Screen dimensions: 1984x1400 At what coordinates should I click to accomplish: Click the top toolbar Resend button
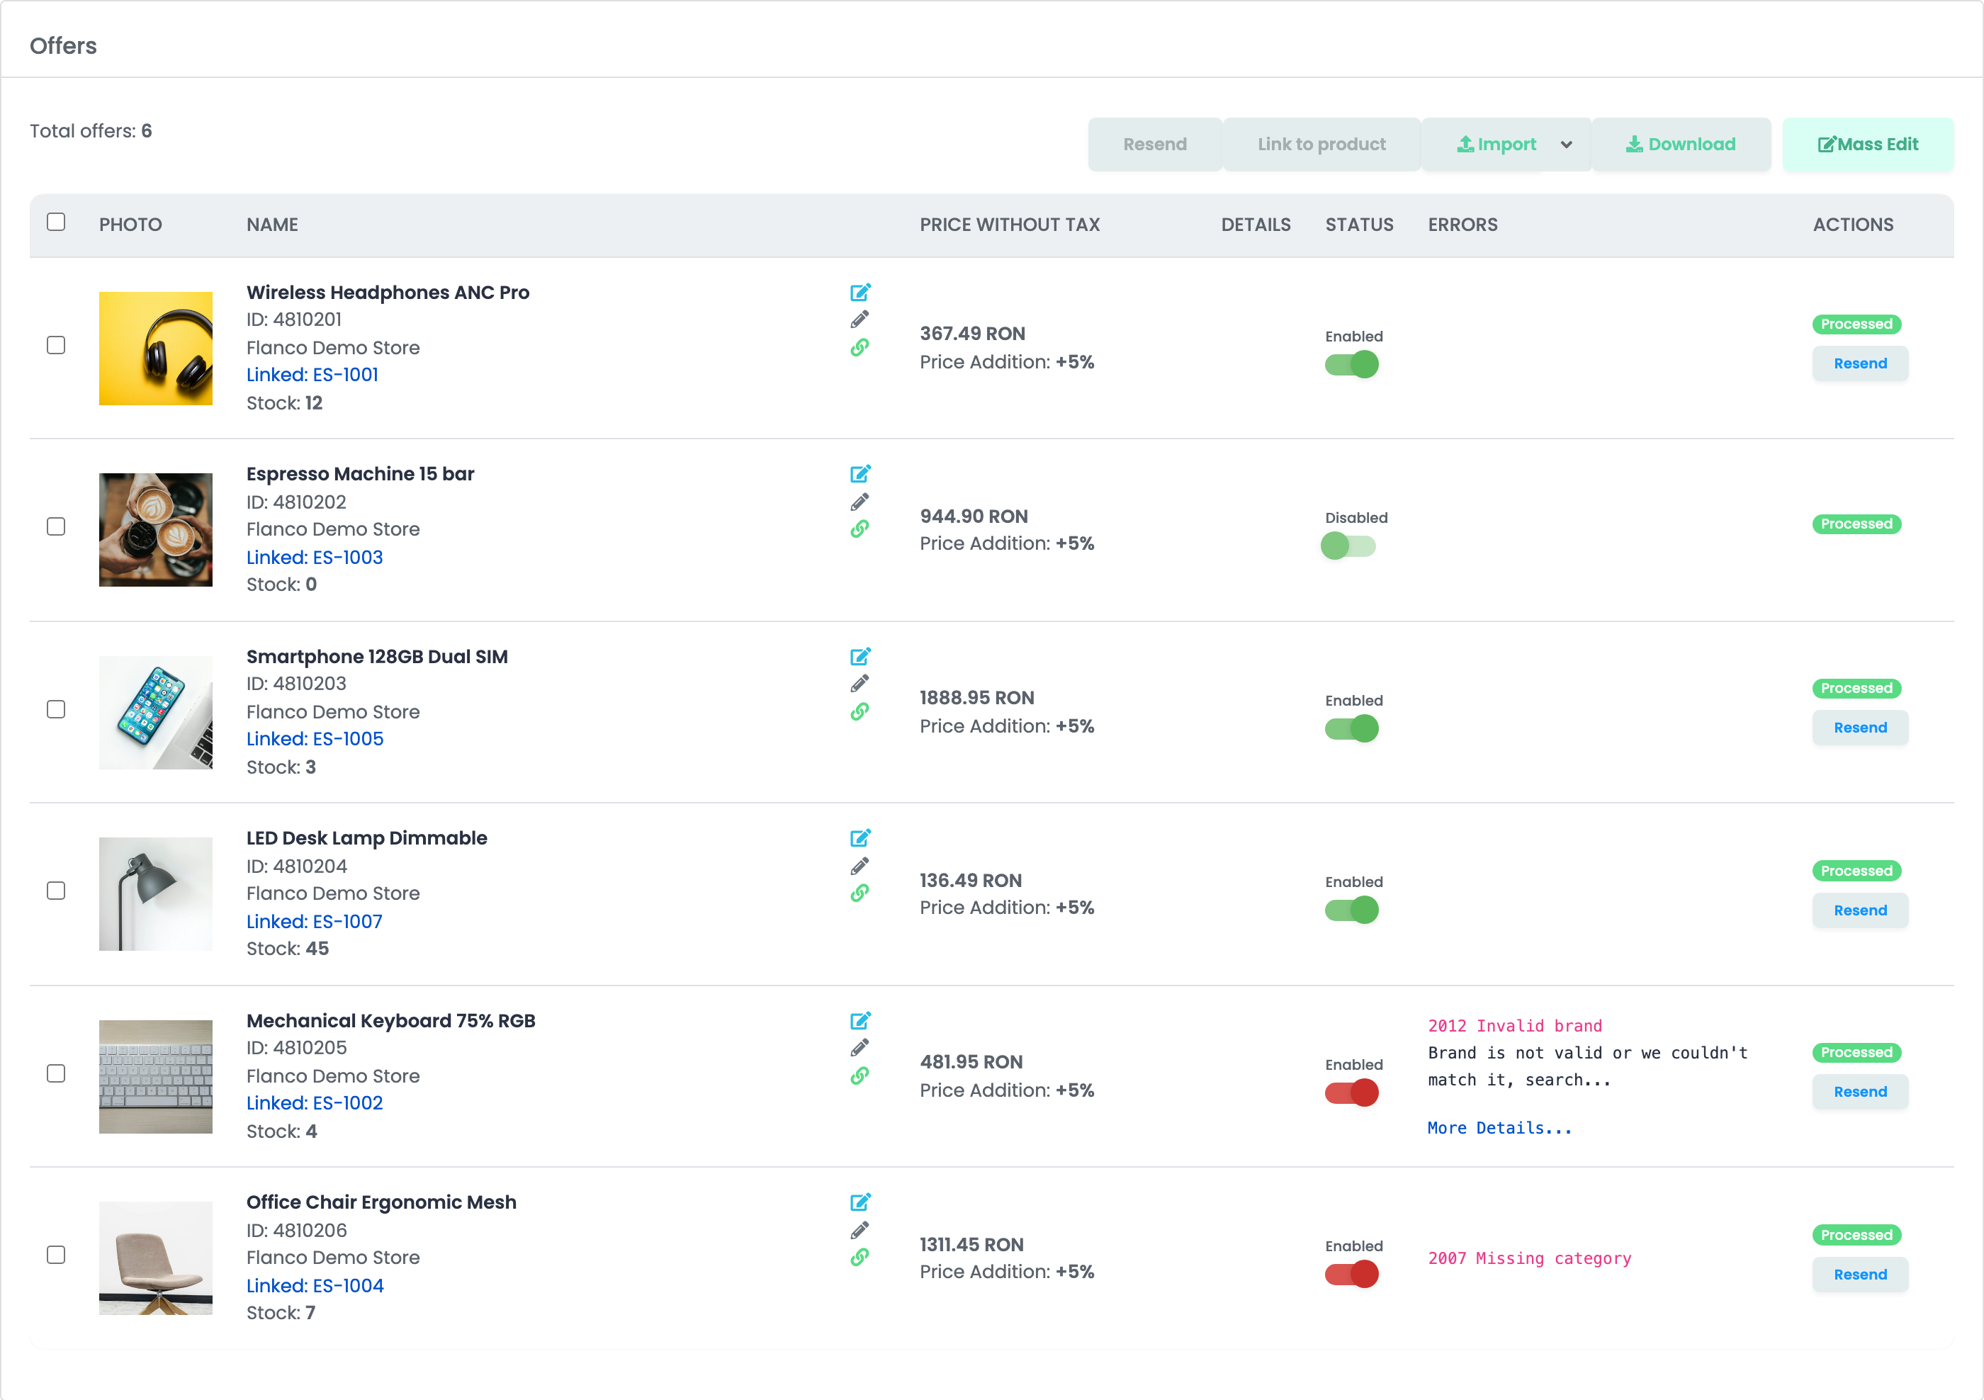pyautogui.click(x=1154, y=145)
